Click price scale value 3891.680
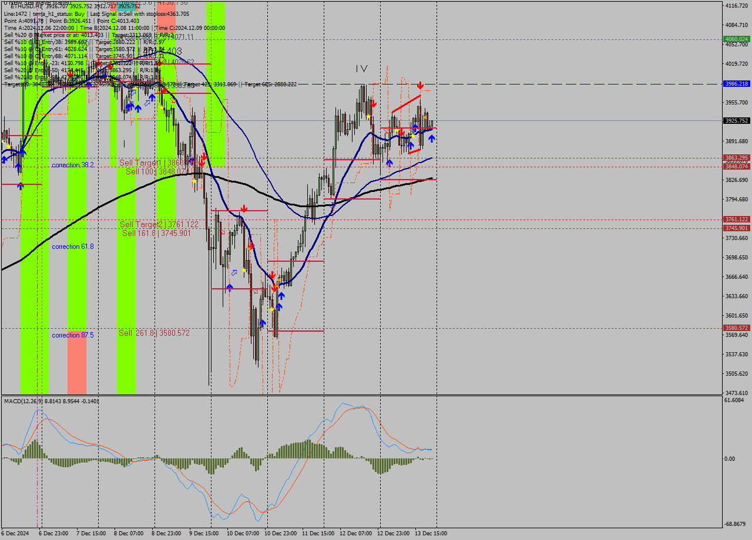Viewport: 752px width, 540px height. [x=737, y=141]
